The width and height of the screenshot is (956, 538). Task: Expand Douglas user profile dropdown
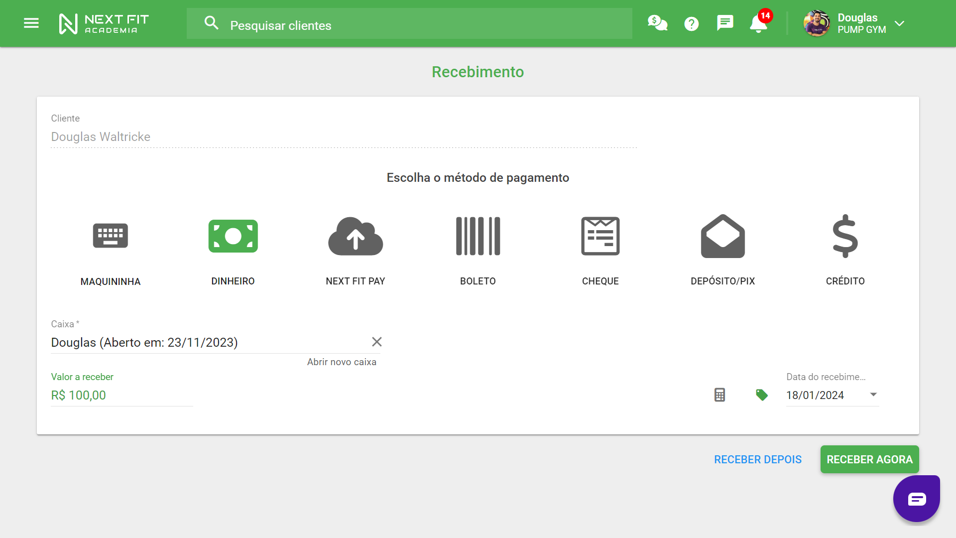[x=899, y=23]
